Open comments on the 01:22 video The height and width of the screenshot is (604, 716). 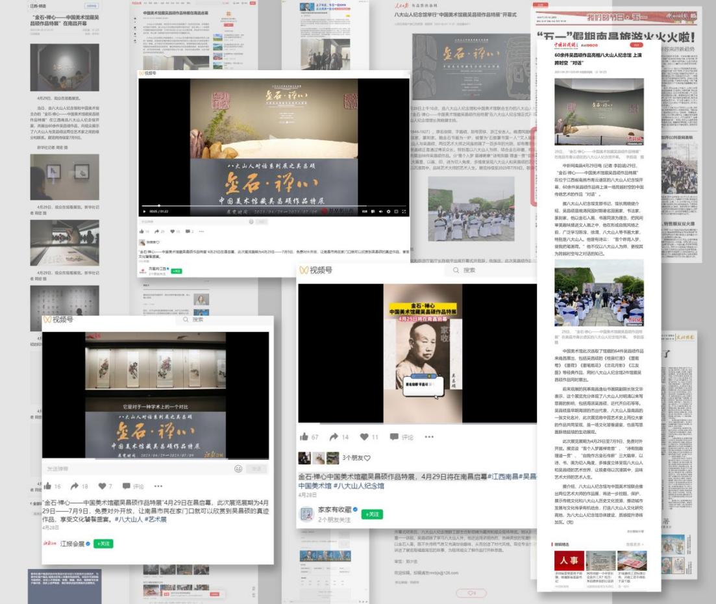click(187, 232)
